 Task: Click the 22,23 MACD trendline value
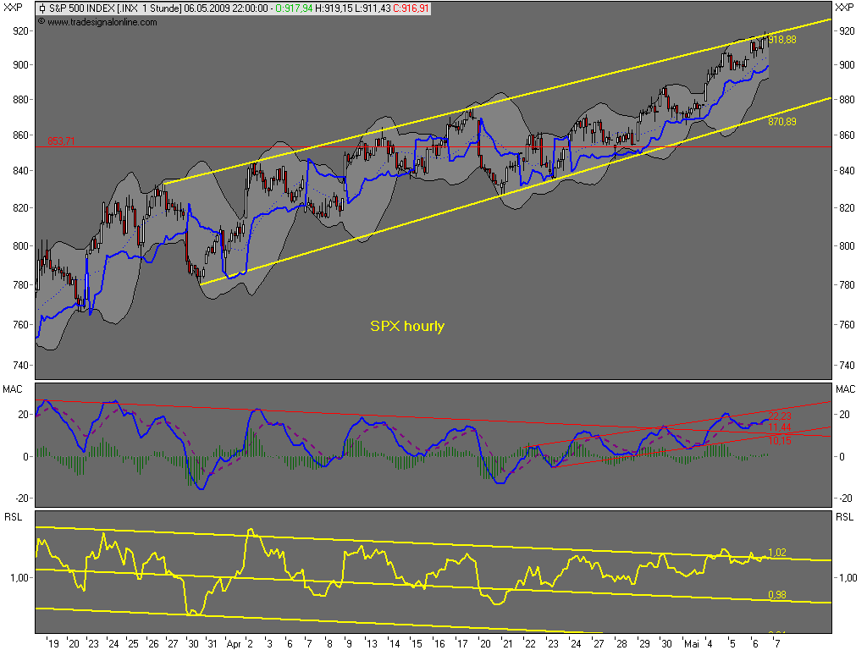[x=780, y=416]
